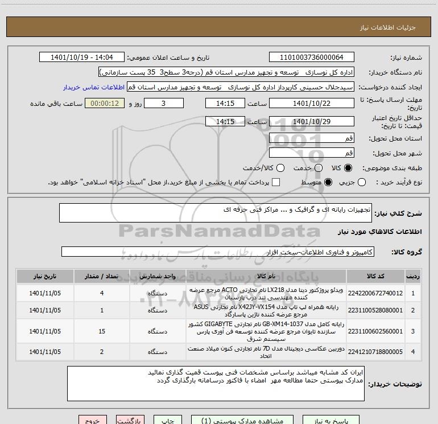Click response deadline time 14:15 field
The height and width of the screenshot is (424, 438).
(225, 103)
